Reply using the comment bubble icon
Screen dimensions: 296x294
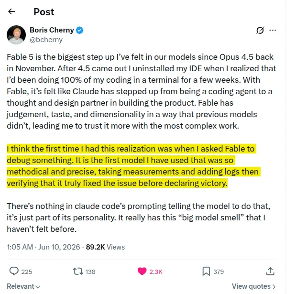point(14,271)
